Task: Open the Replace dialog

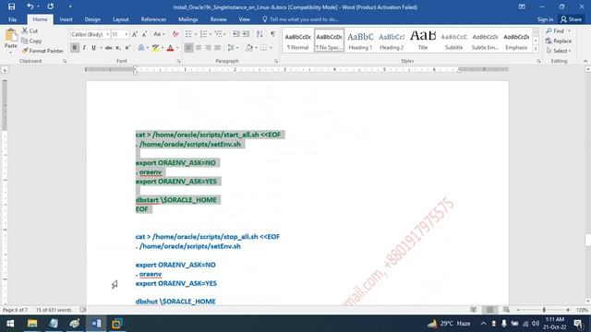Action: tap(559, 41)
